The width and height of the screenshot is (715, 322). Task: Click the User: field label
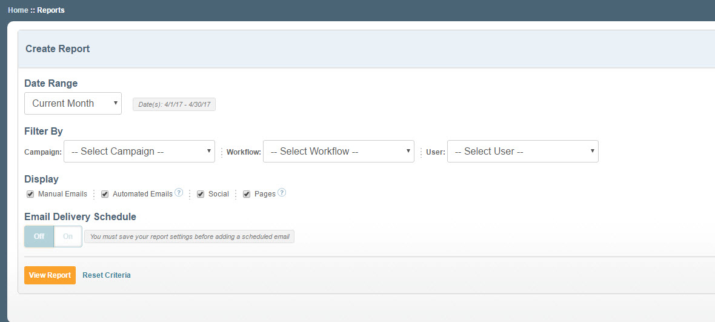pos(436,152)
